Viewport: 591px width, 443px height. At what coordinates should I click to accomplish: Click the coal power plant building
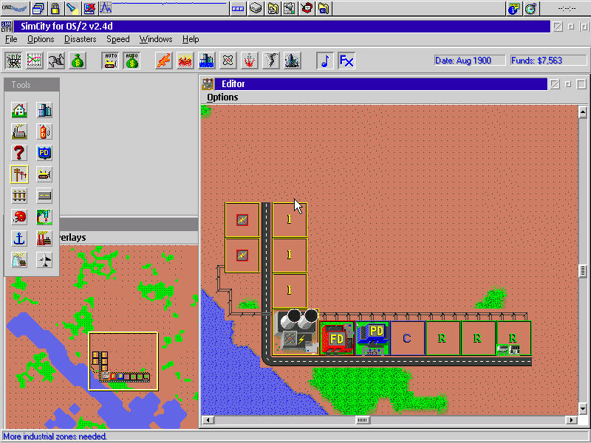(x=295, y=332)
